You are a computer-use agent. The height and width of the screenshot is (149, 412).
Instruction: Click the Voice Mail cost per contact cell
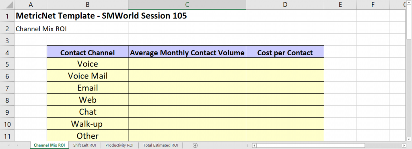285,76
